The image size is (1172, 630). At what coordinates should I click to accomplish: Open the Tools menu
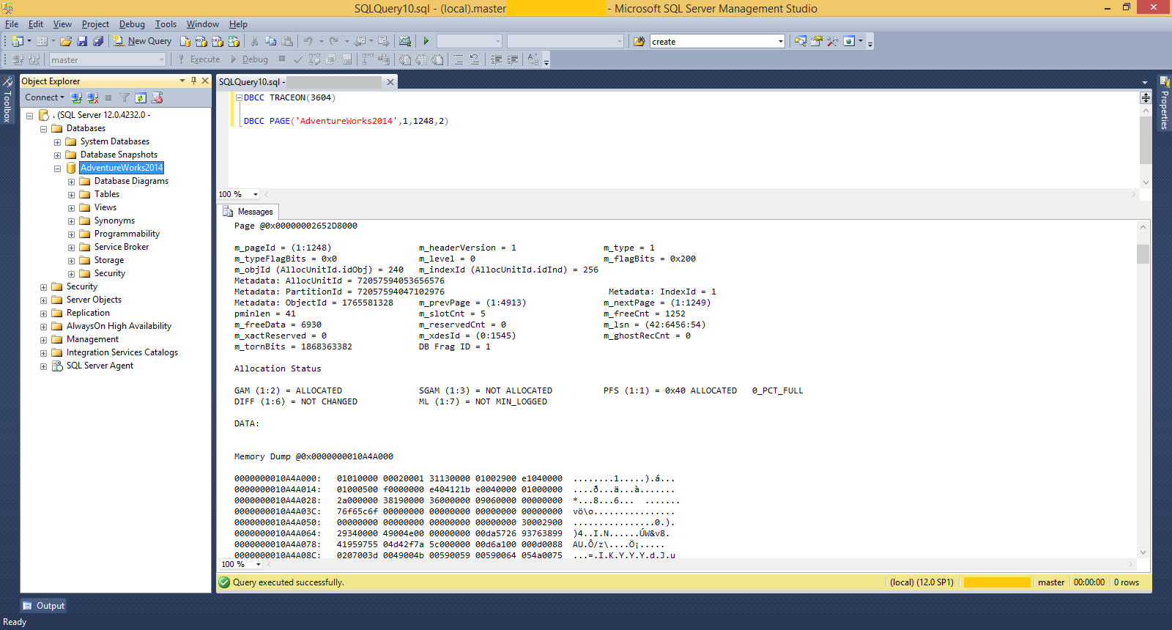coord(166,24)
